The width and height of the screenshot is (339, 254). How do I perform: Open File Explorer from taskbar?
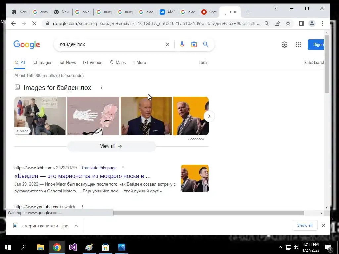coord(40,247)
